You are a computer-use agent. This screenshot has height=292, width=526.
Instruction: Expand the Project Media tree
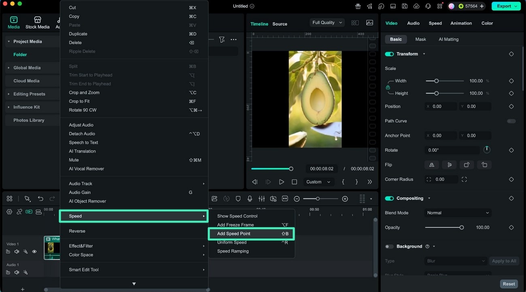coord(9,42)
